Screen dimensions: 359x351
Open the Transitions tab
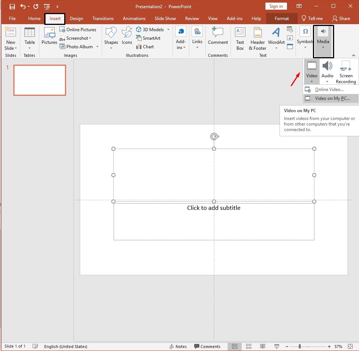pyautogui.click(x=103, y=19)
